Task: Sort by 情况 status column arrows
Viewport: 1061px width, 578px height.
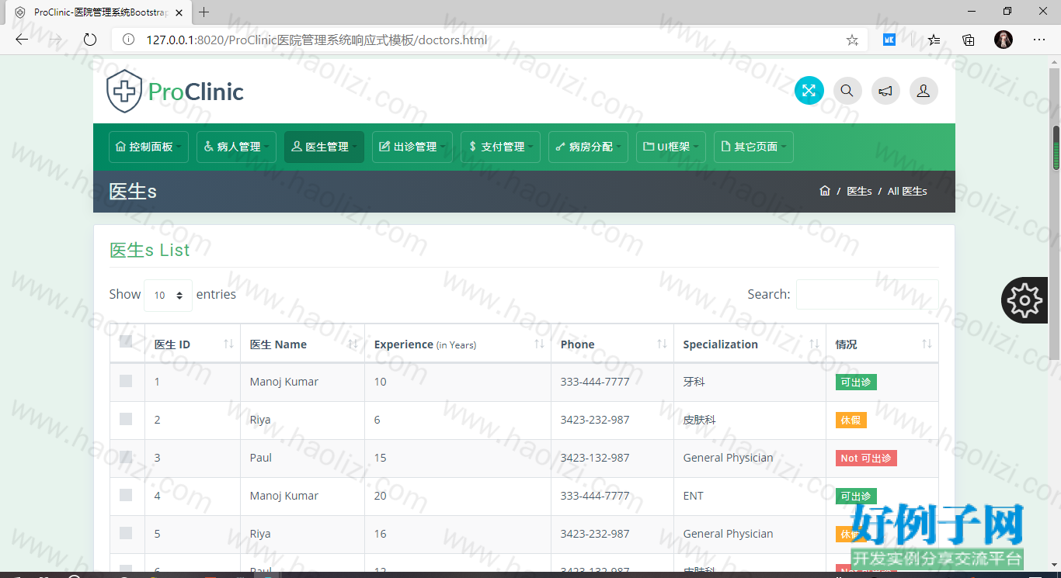Action: coord(927,344)
